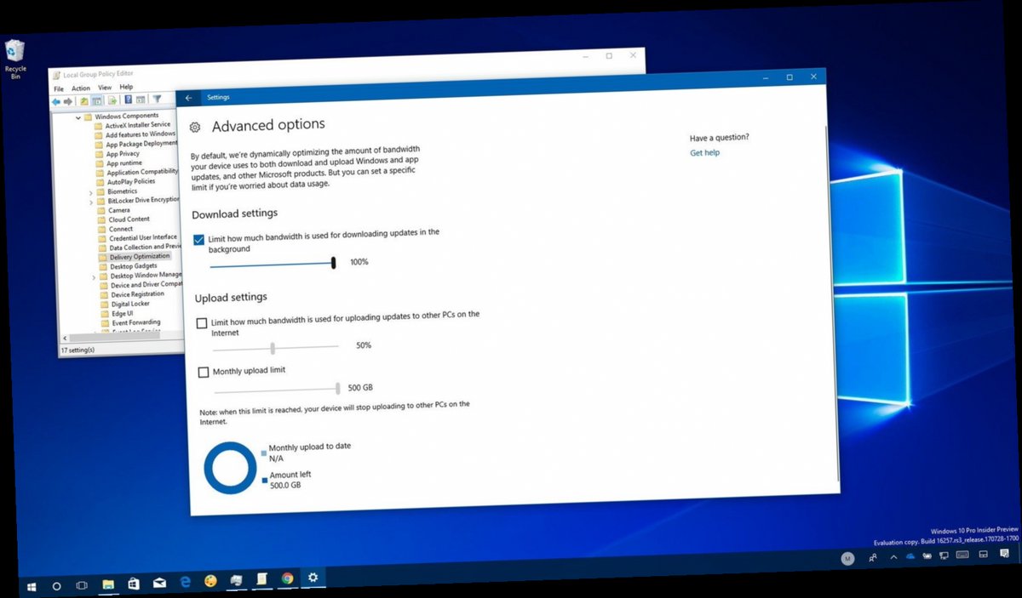This screenshot has height=598, width=1022.
Task: Launch Microsoft Store from the taskbar
Action: pos(134,584)
